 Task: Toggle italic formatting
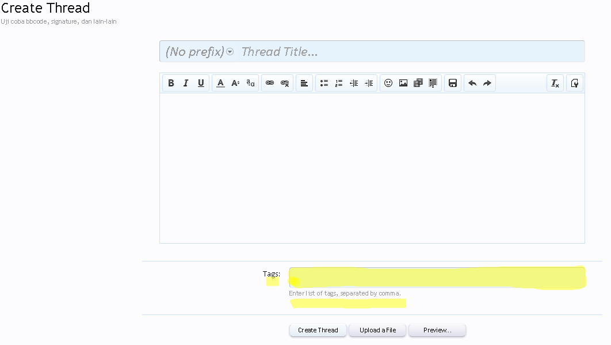pyautogui.click(x=186, y=83)
